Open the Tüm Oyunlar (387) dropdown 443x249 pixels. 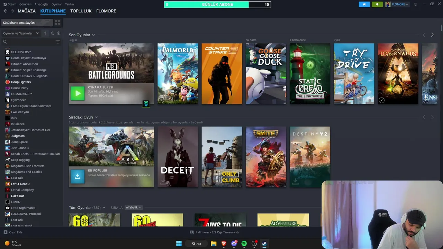104,207
